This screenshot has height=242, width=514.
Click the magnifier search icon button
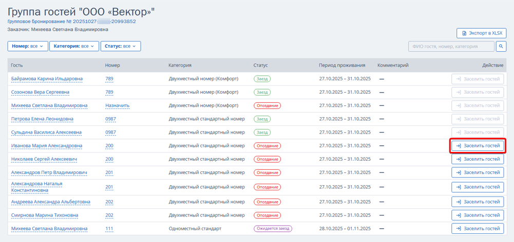(501, 47)
